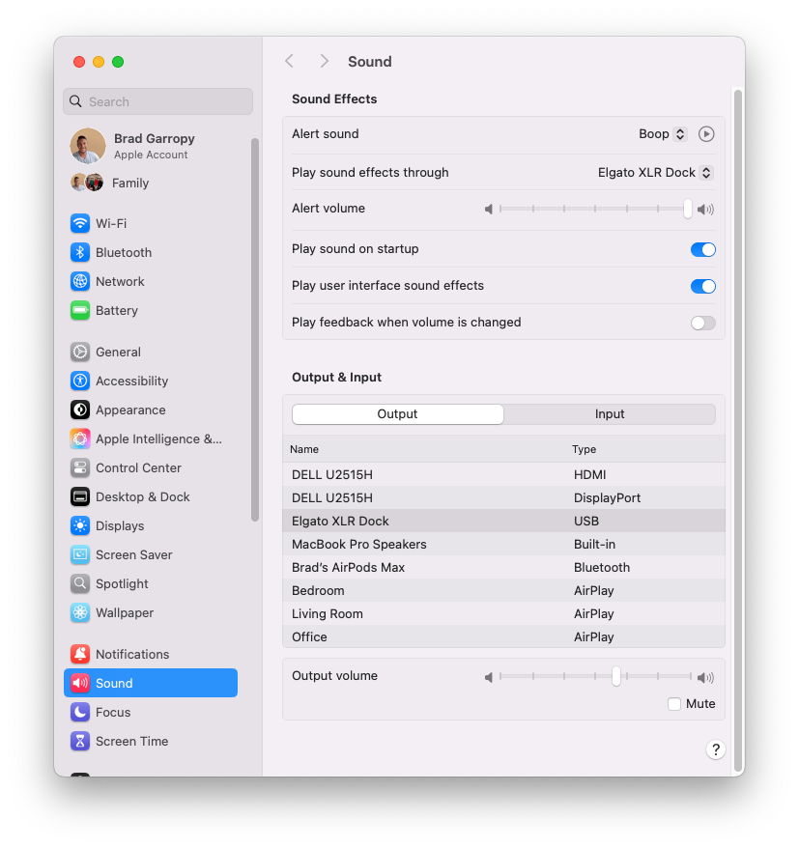Open the Control Center icon
Screen dimensions: 799x848
(x=80, y=467)
